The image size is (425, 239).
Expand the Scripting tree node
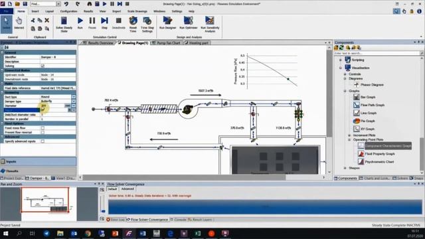coord(341,60)
